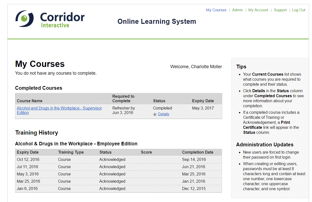Click the Corridor Interactive eye logo
312x202 pixels.
tap(24, 19)
